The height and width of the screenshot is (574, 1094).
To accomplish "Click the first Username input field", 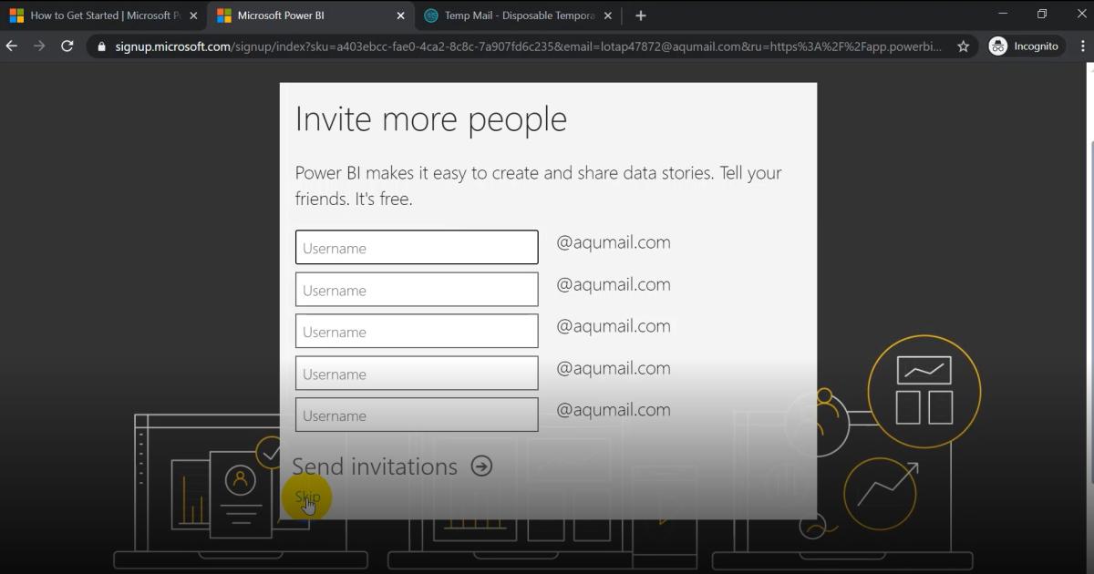I will point(416,247).
